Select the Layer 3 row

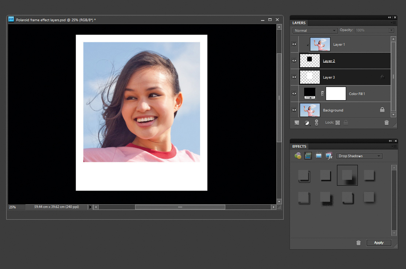coord(351,77)
